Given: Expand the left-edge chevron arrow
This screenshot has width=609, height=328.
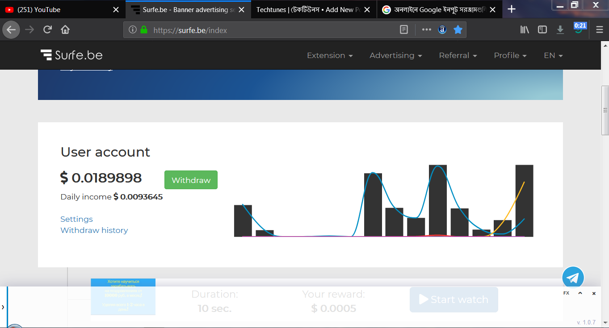Looking at the screenshot, I should [3, 307].
